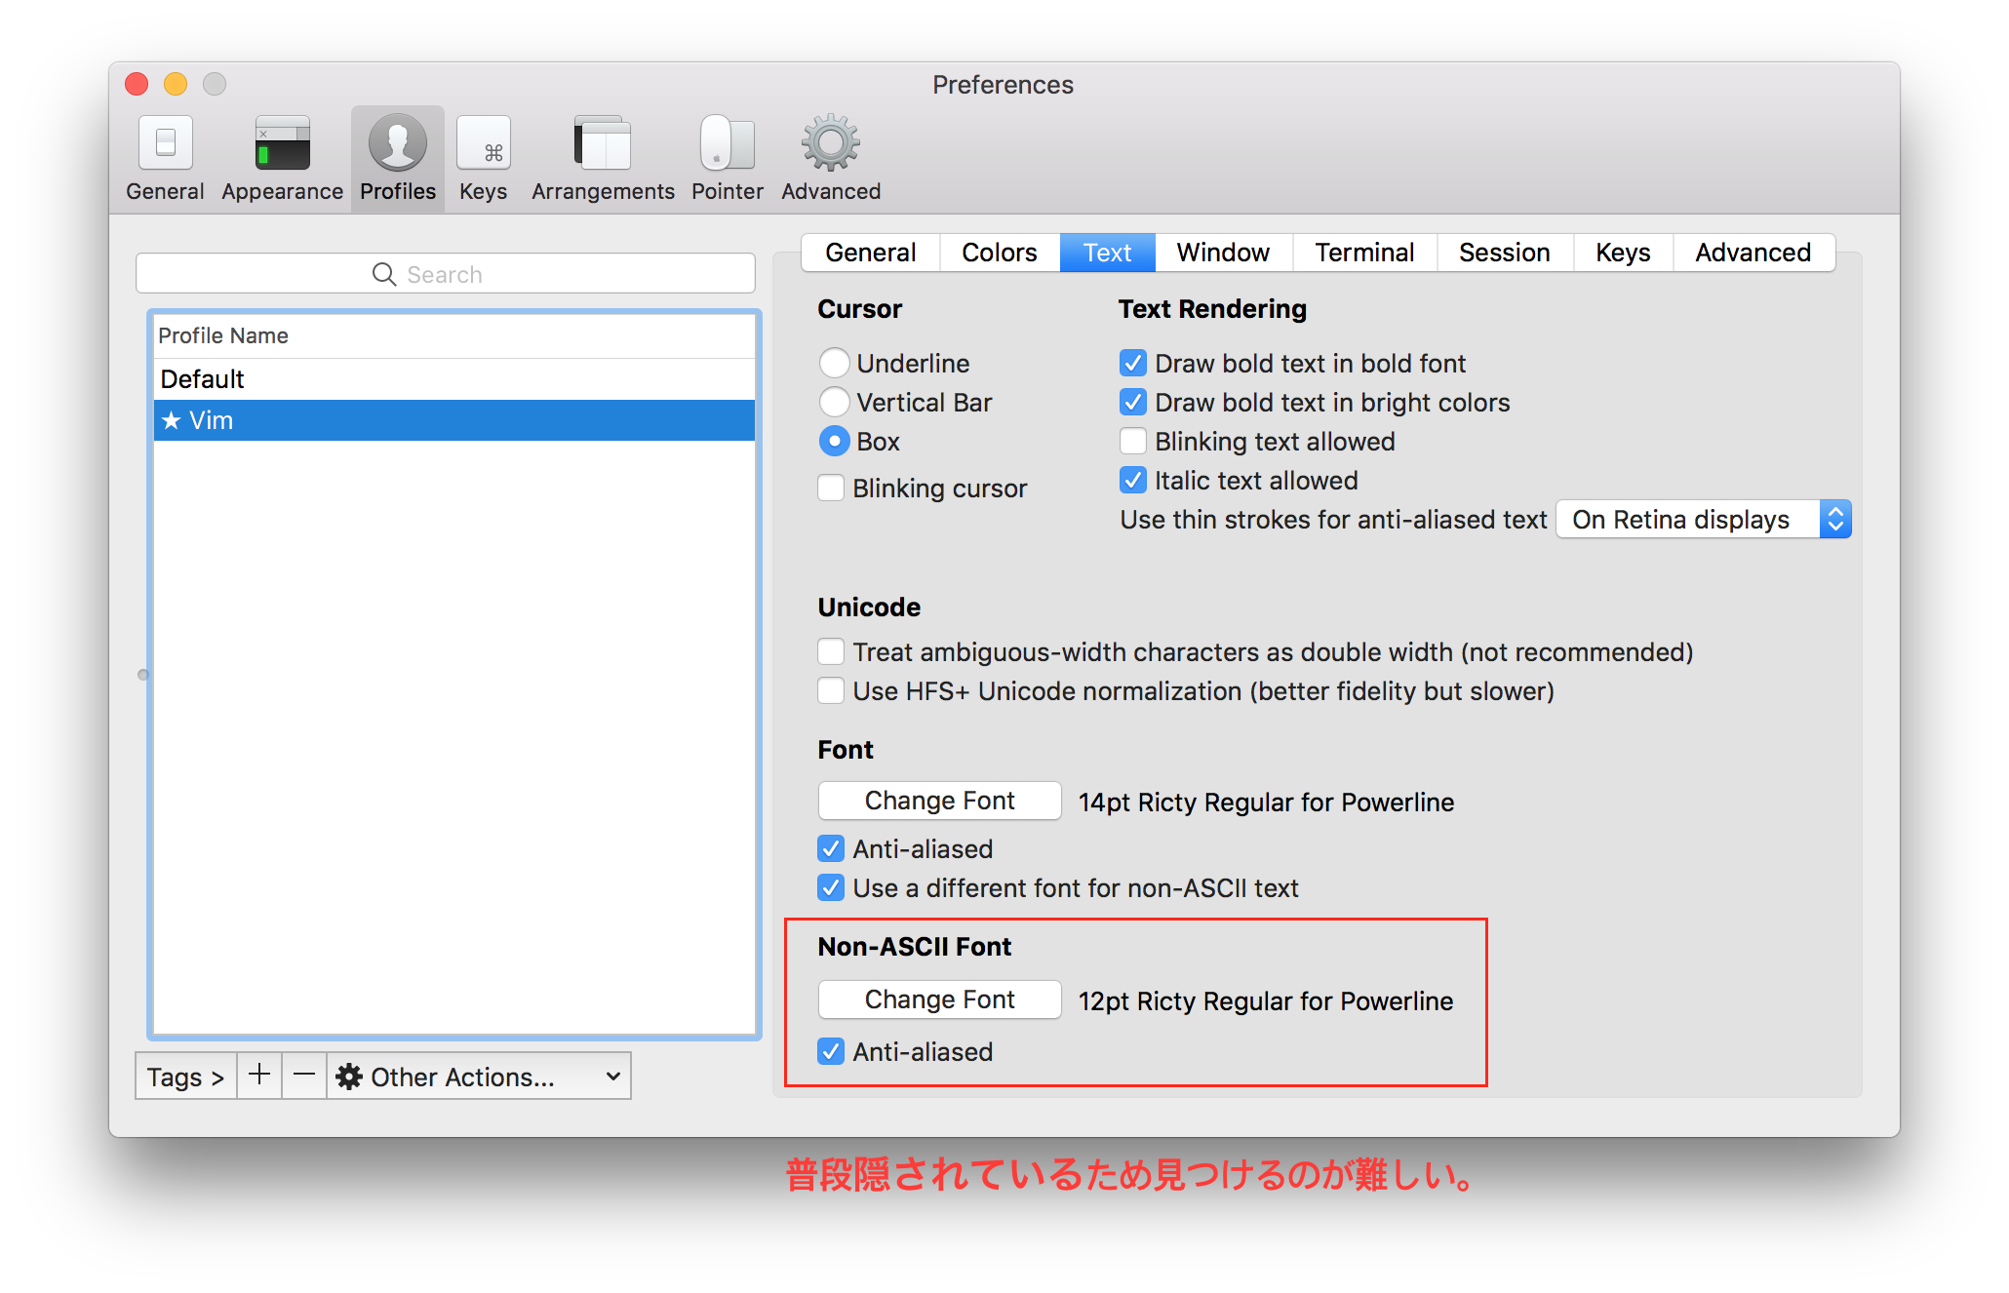Open the Advanced preferences icon
Screen dimensions: 2009x1293
(x=828, y=156)
